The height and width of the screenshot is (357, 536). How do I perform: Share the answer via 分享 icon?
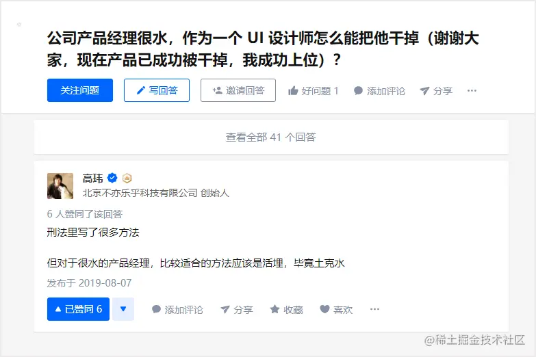225,310
